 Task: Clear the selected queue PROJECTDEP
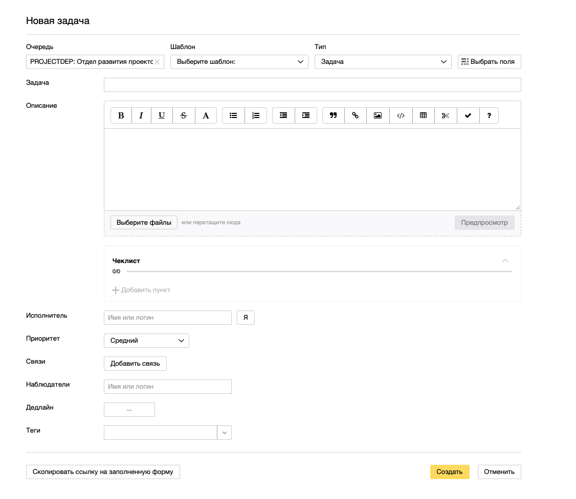(158, 62)
